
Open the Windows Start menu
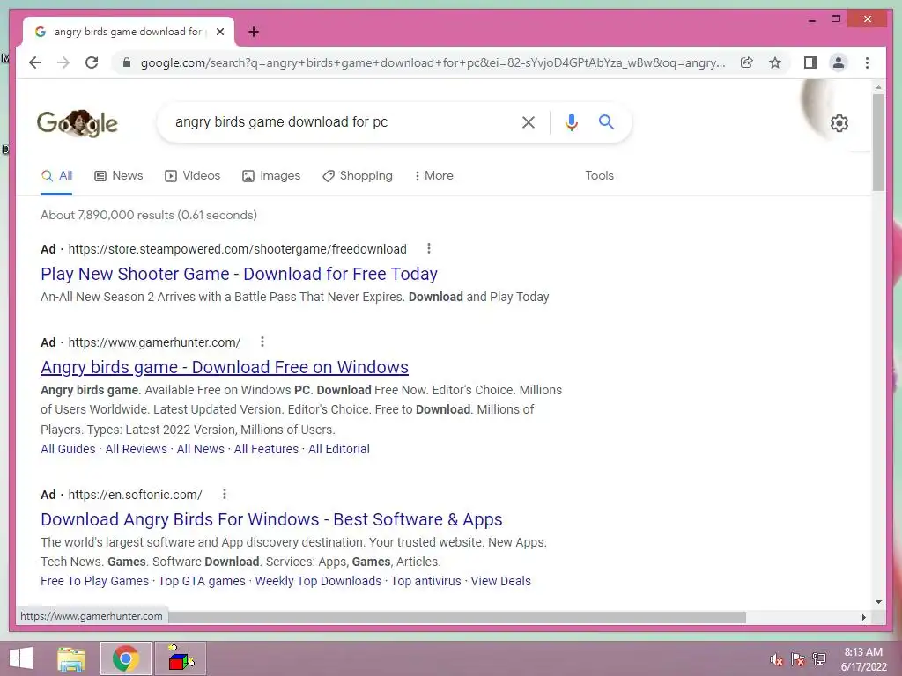[x=21, y=658]
